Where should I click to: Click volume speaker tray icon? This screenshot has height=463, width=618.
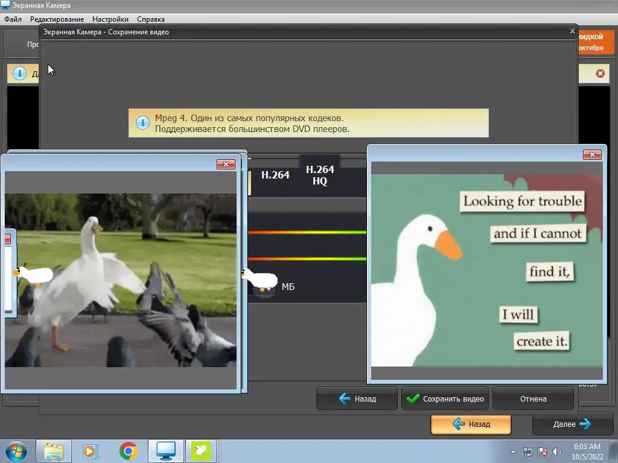click(x=556, y=452)
